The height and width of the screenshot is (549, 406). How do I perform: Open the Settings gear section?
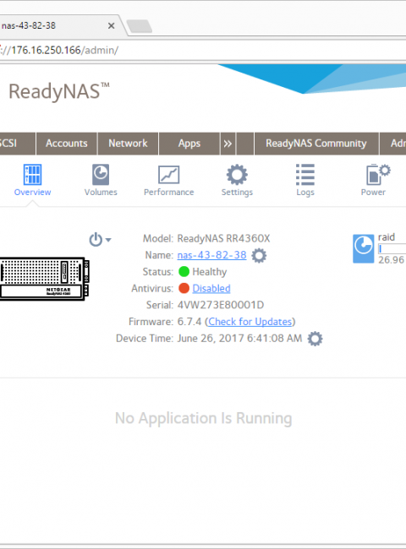[237, 180]
